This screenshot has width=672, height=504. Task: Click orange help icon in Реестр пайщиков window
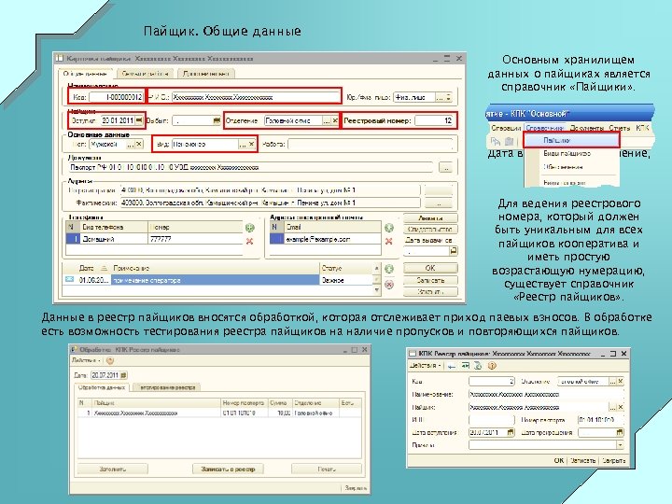pos(492,366)
